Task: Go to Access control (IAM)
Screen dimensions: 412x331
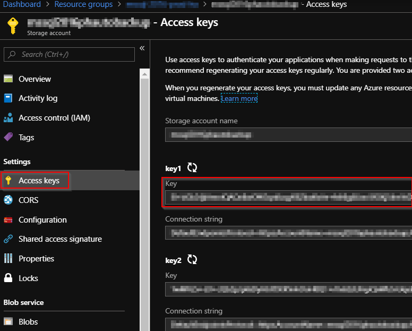Action: pos(54,118)
